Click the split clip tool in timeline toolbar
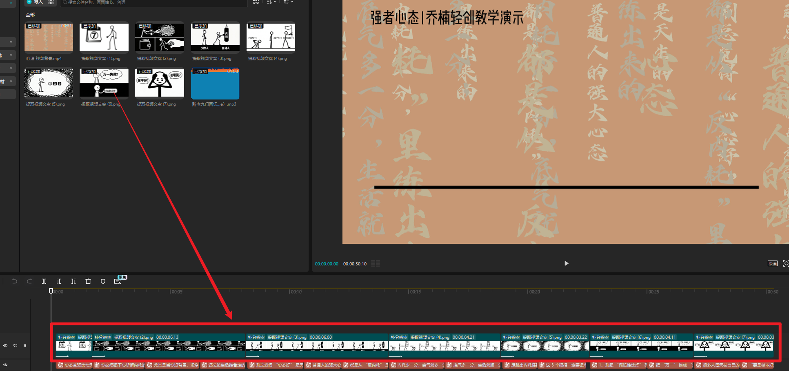789x371 pixels. pos(44,281)
